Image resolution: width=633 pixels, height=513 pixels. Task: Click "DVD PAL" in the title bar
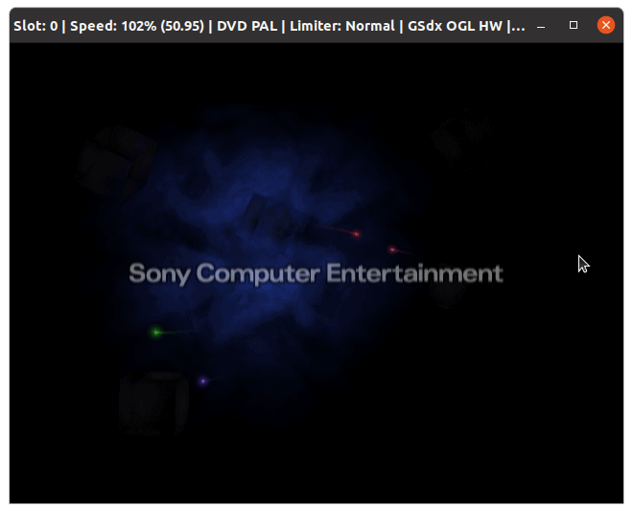247,26
